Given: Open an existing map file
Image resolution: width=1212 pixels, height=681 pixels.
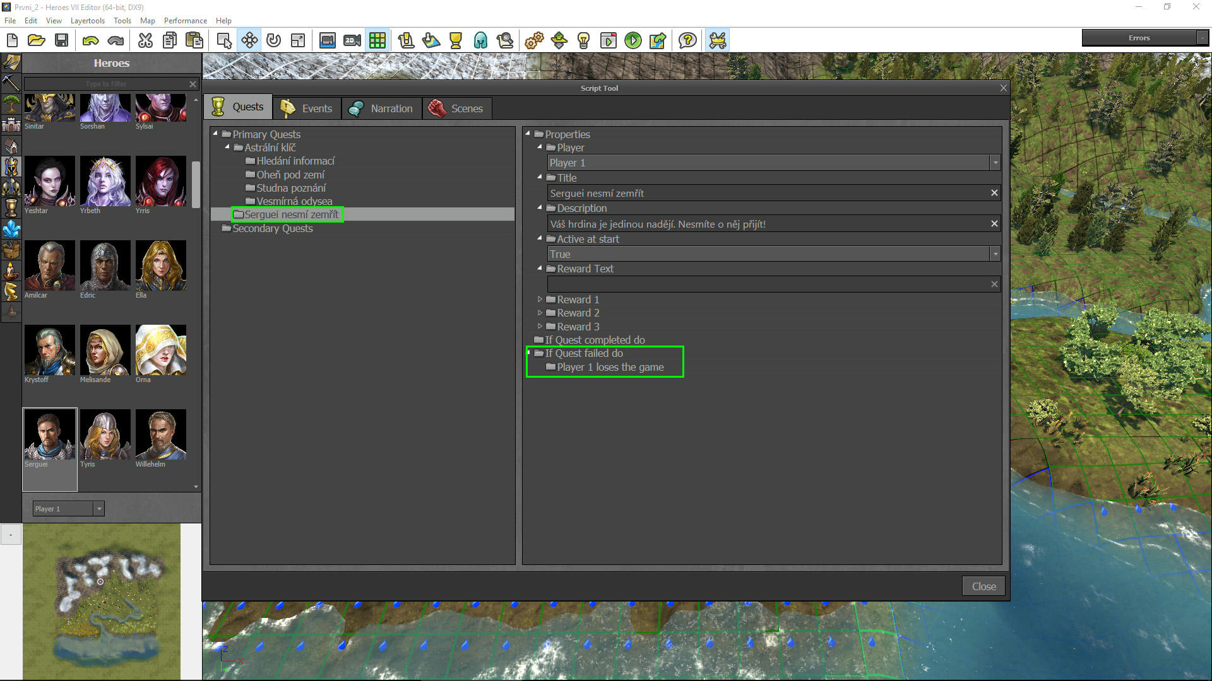Looking at the screenshot, I should click(36, 40).
